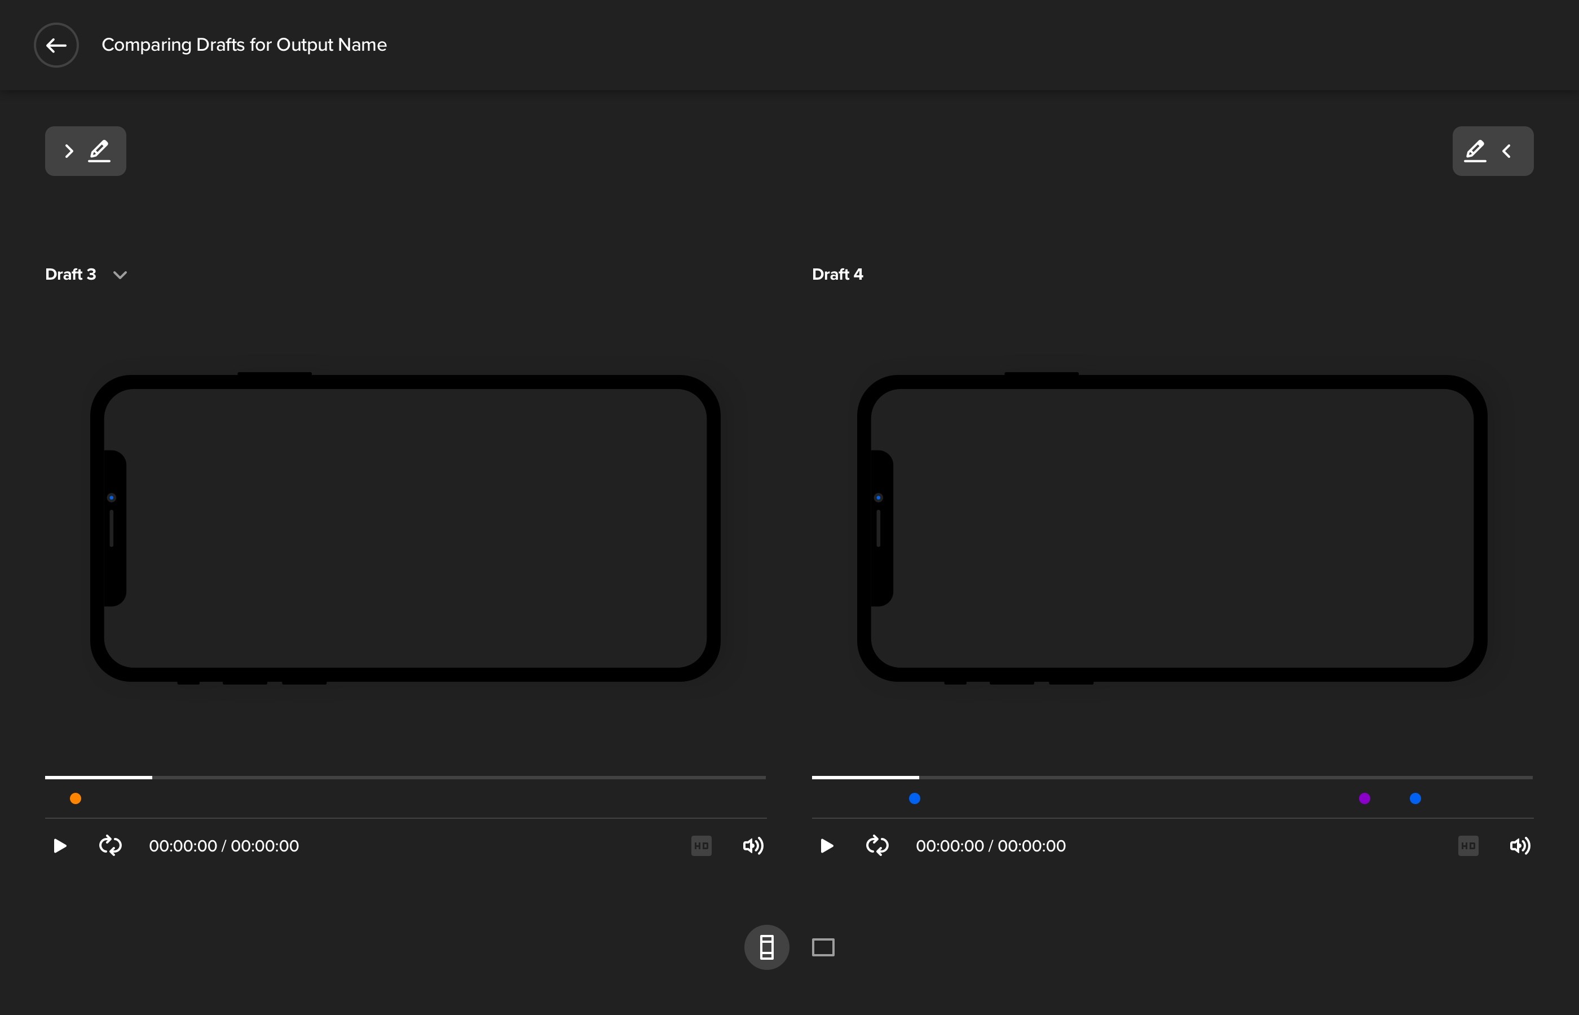This screenshot has width=1579, height=1015.
Task: Expand the right annotation panel
Action: [1492, 151]
